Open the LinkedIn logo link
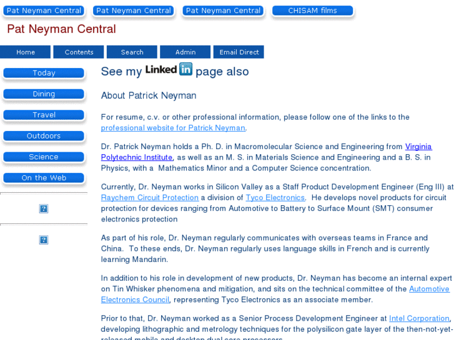The image size is (454, 340). tap(169, 69)
